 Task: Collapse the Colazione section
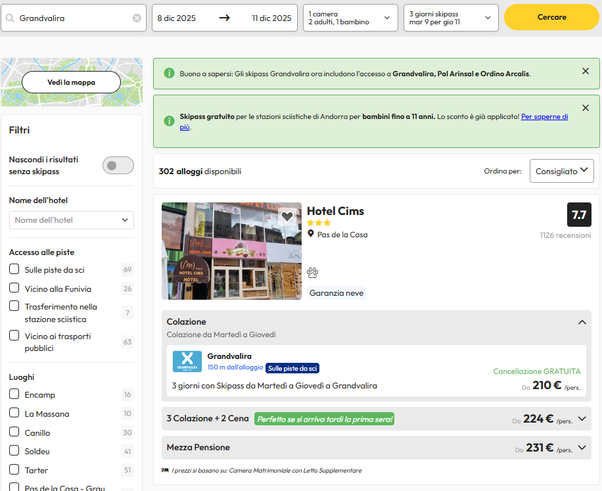[x=582, y=322]
